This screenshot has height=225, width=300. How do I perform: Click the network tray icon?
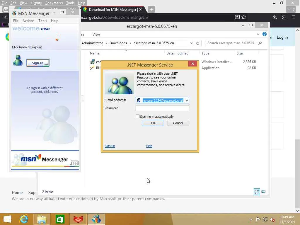[x=265, y=219]
